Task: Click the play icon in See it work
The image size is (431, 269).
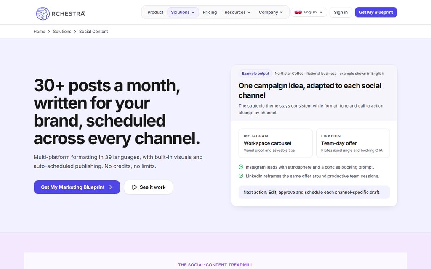Action: pos(134,187)
